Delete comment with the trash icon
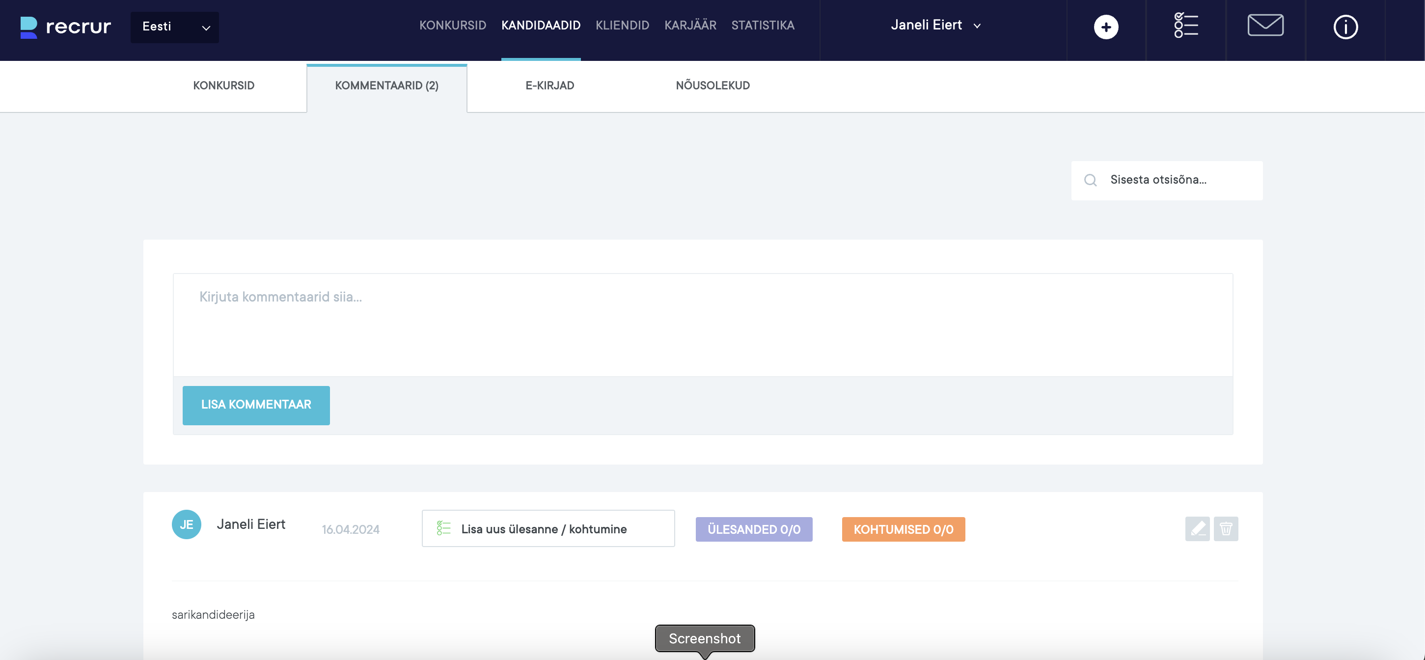 pos(1225,529)
